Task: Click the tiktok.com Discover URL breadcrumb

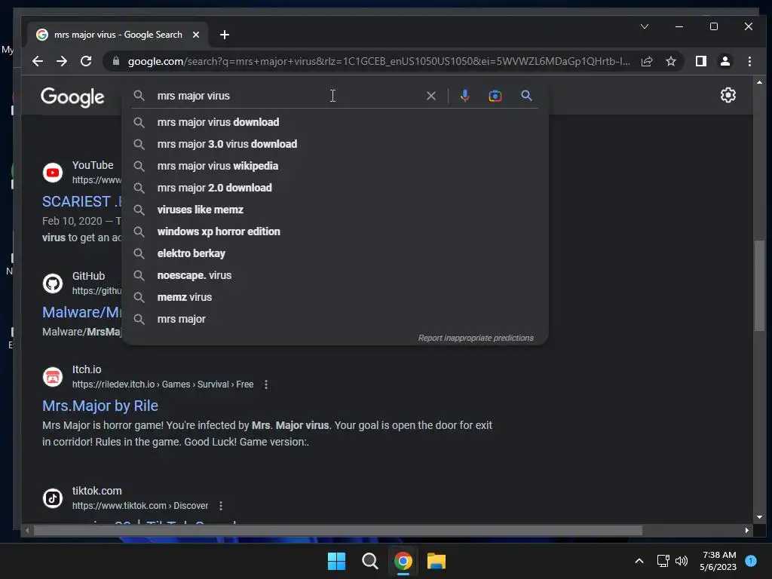Action: [139, 506]
